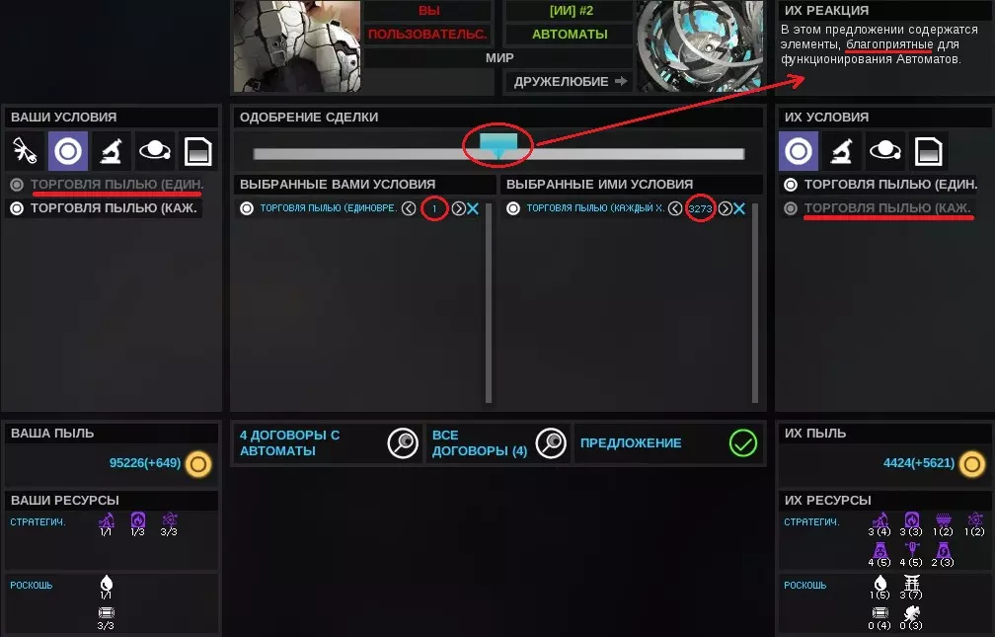Select the dust trade icon in your terms
Image resolution: width=995 pixels, height=637 pixels.
pos(68,151)
